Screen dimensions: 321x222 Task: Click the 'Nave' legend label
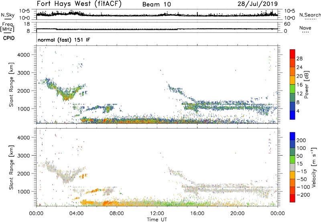tap(305, 28)
